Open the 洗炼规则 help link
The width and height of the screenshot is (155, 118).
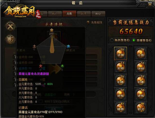95,22
